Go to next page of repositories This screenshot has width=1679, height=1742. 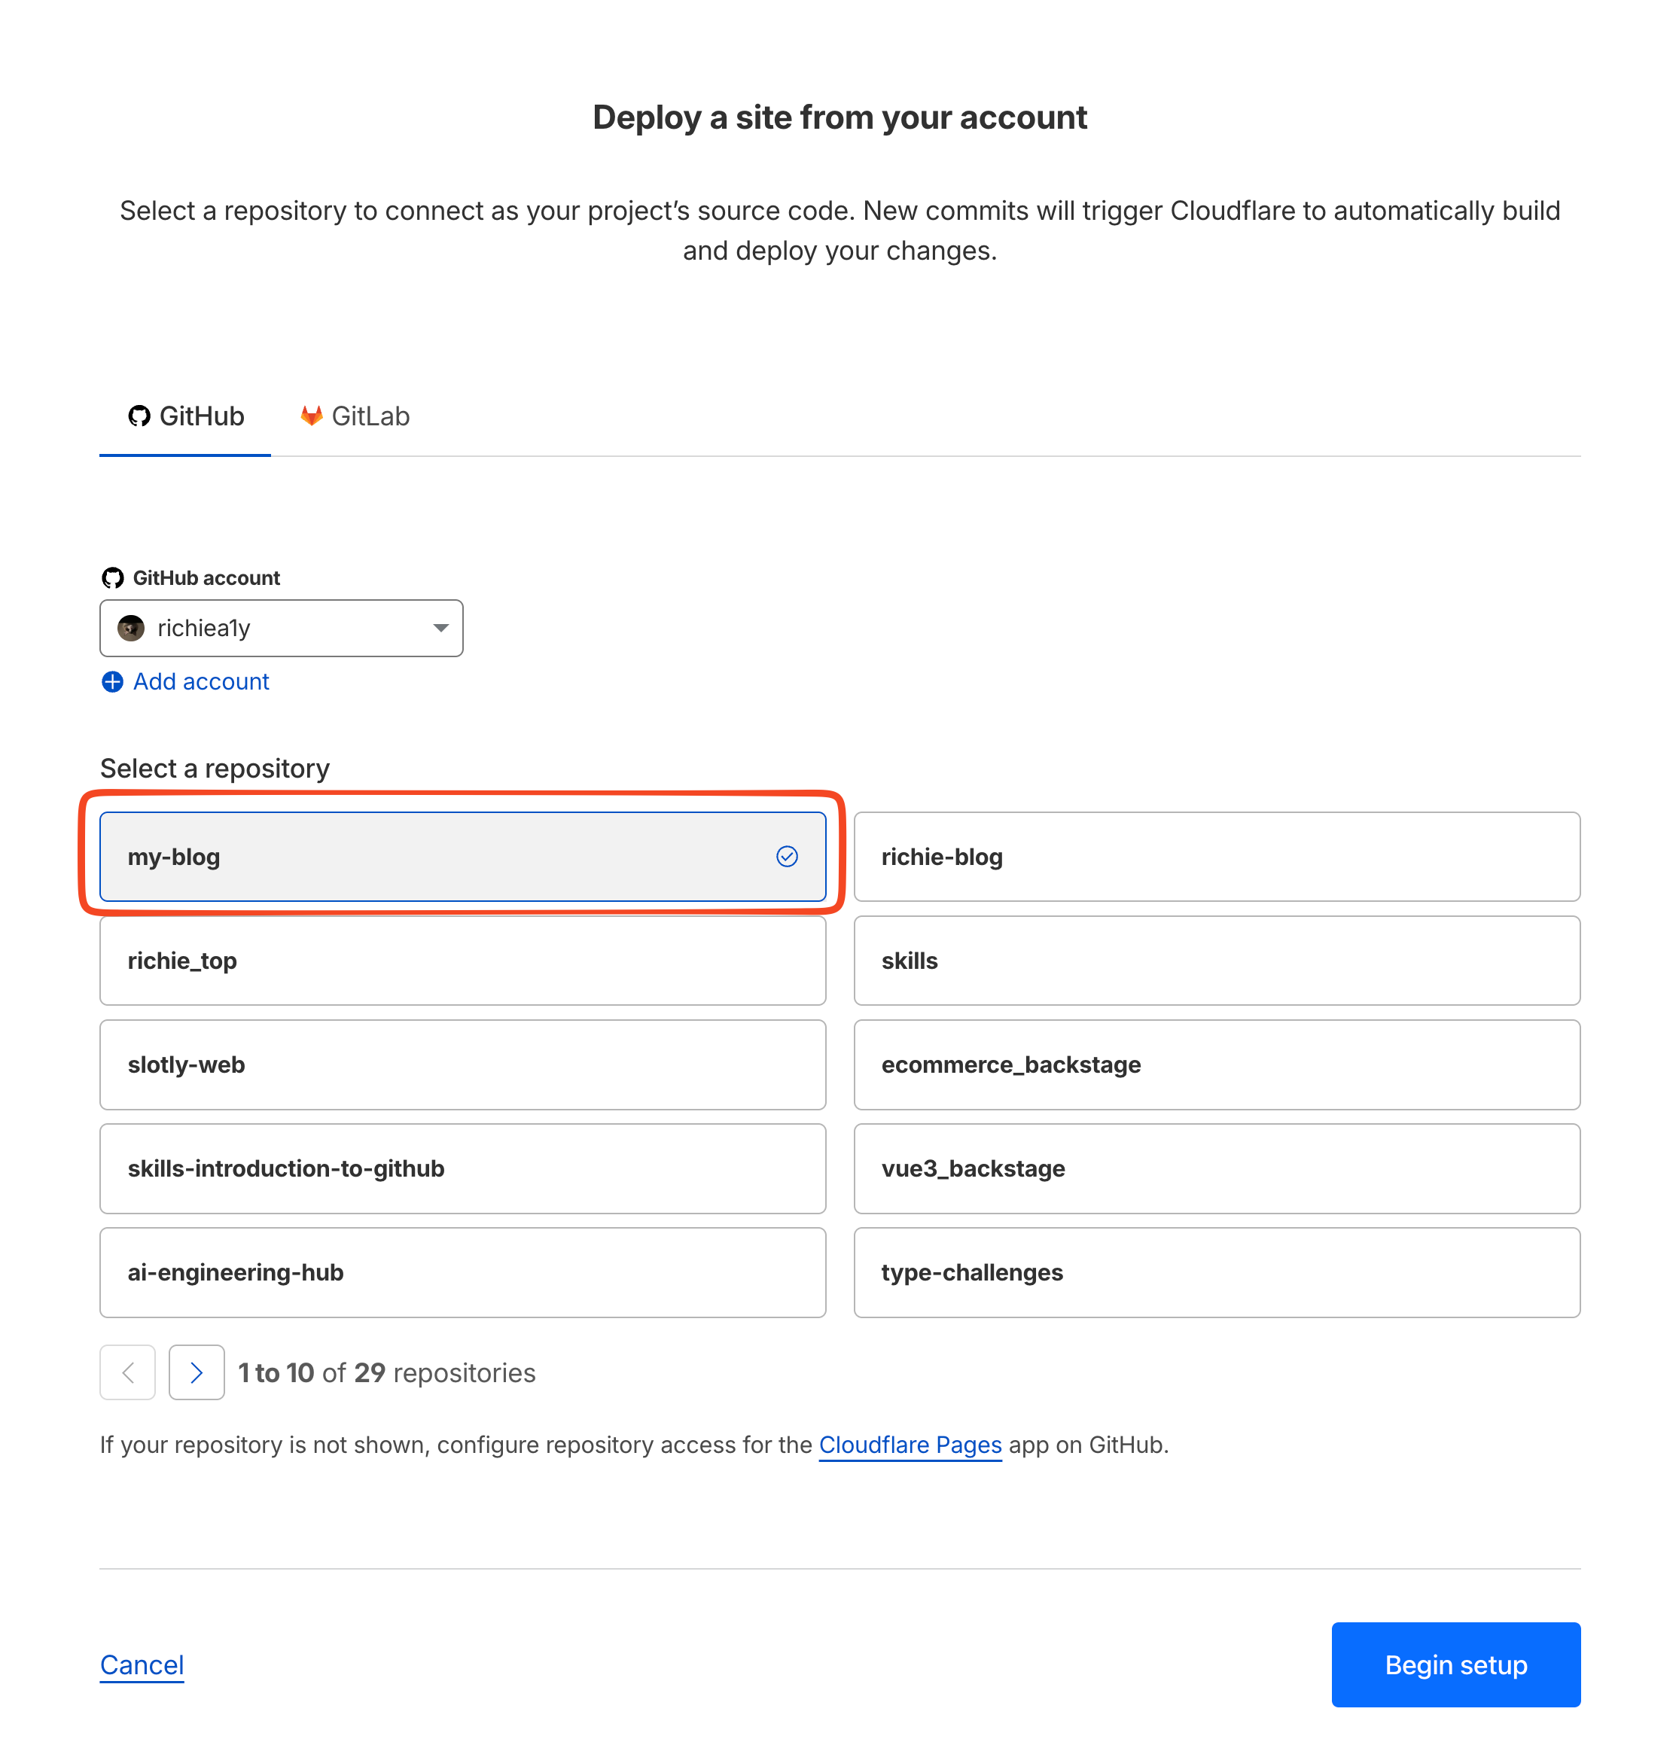click(x=197, y=1373)
